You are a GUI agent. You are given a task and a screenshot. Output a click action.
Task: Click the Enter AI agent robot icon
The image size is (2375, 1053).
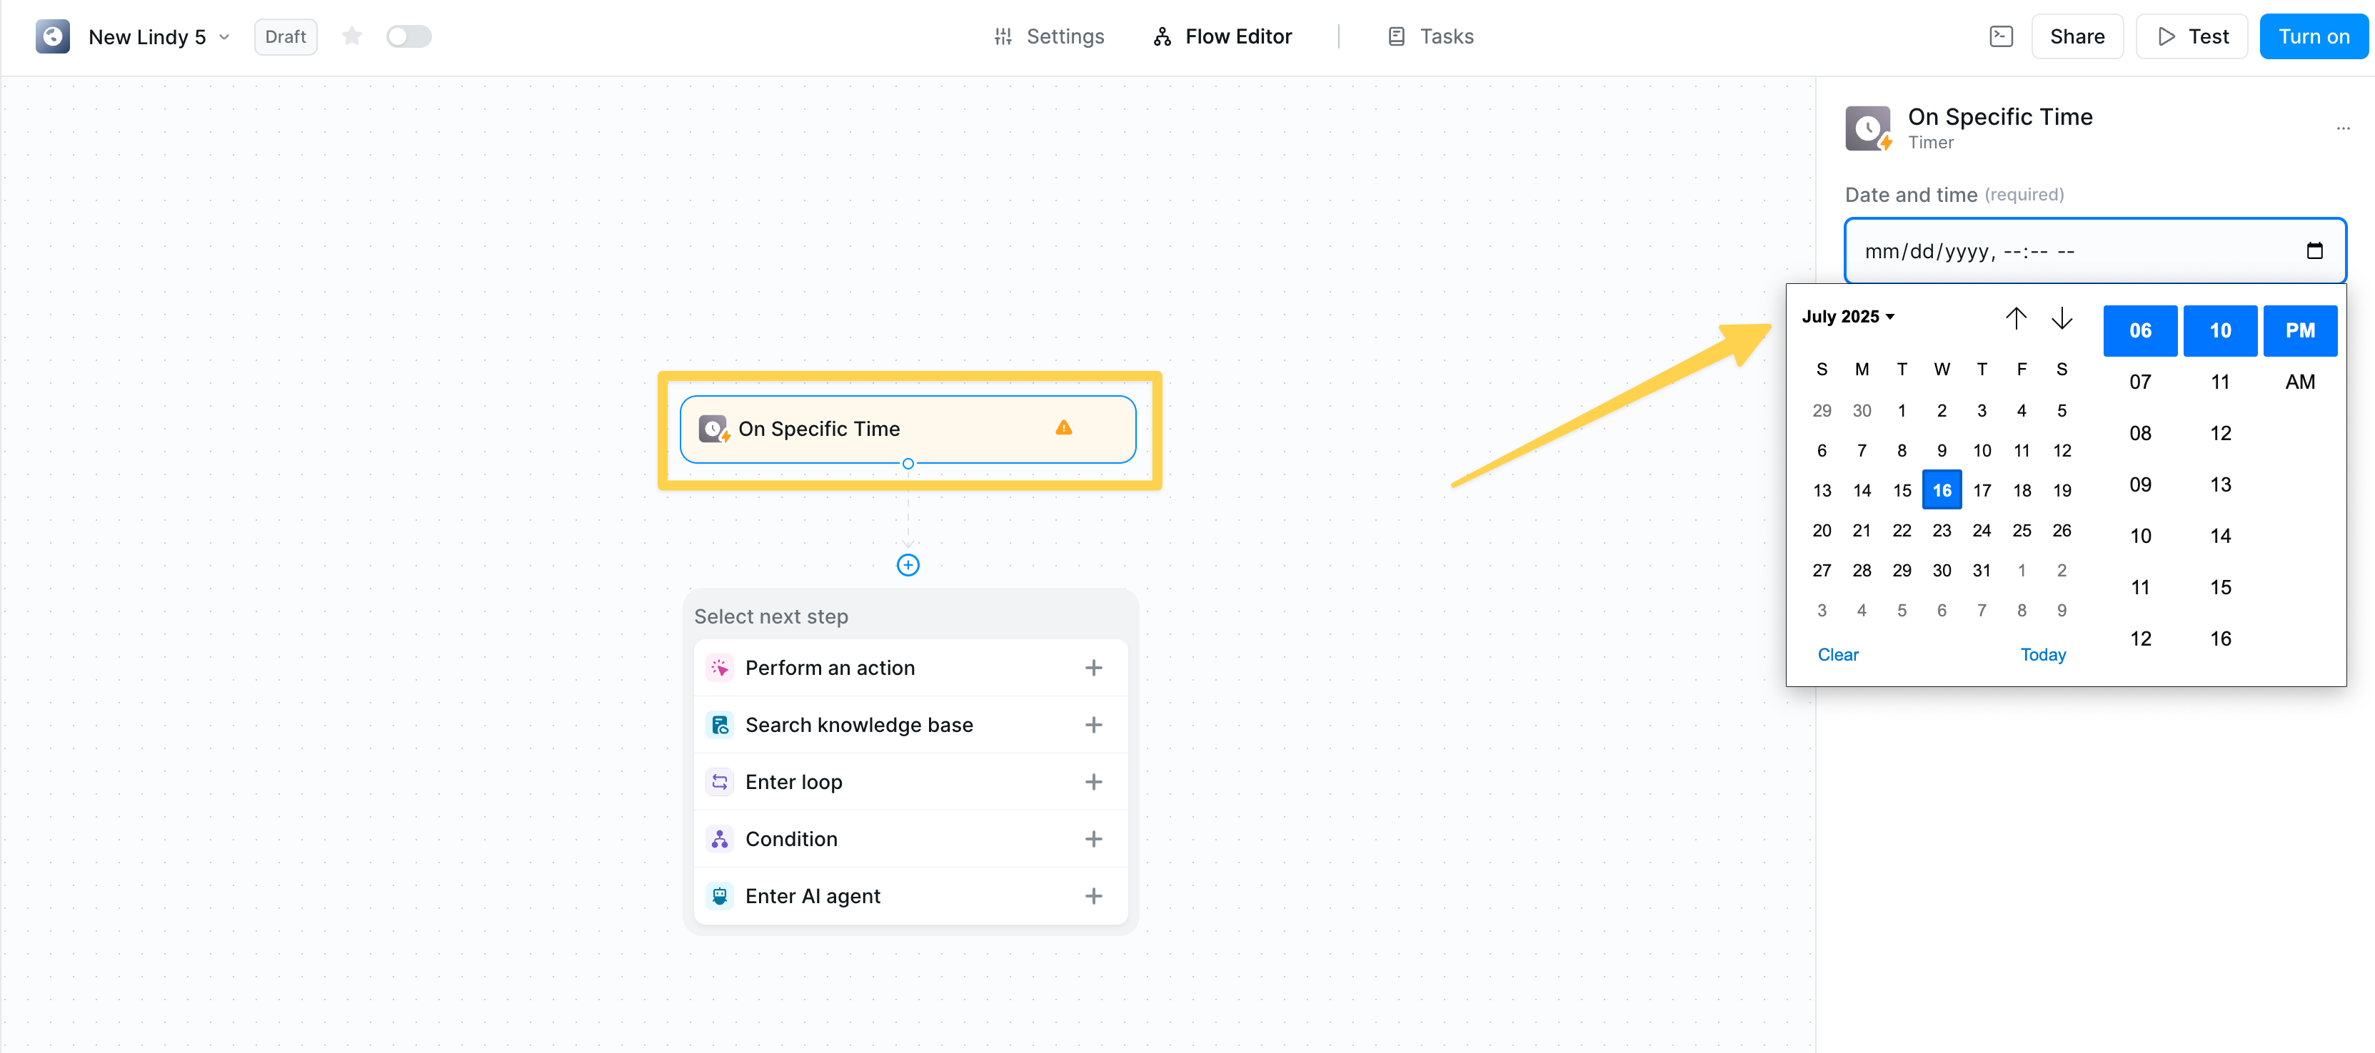pyautogui.click(x=720, y=895)
